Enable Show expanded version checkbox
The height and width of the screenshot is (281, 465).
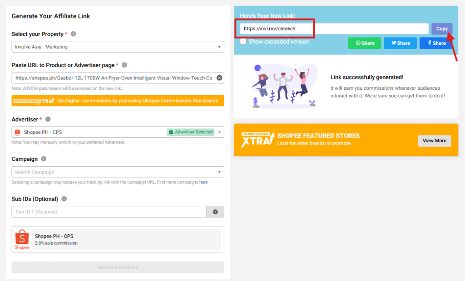click(243, 42)
